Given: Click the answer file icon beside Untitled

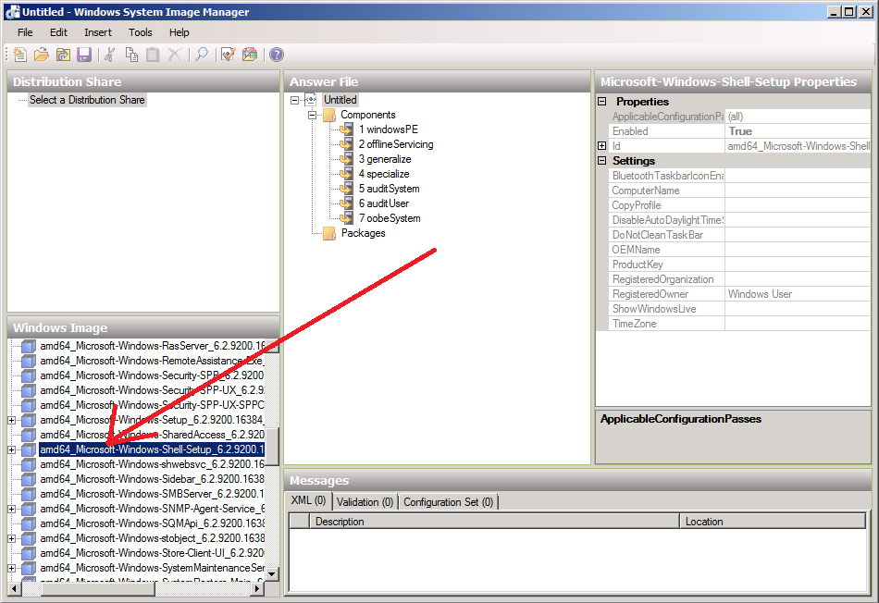Looking at the screenshot, I should pyautogui.click(x=311, y=100).
